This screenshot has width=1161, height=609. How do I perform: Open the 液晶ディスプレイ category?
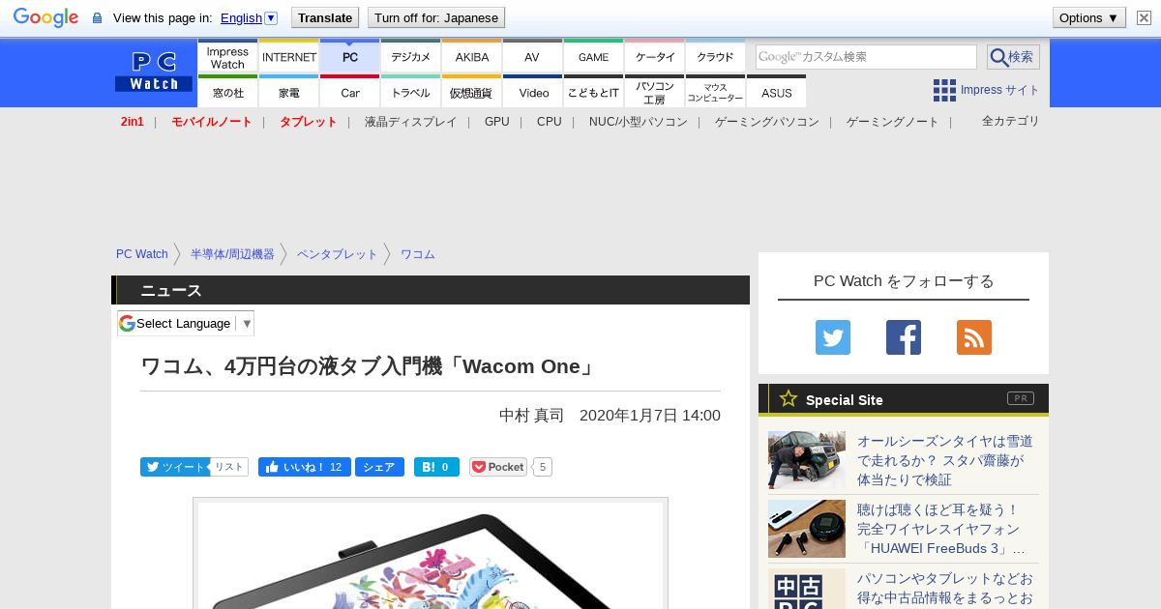point(410,122)
